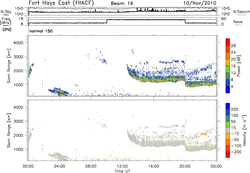Image resolution: width=250 pixels, height=173 pixels.
Task: Click the '12:00' time tick label
Action: (x=122, y=166)
